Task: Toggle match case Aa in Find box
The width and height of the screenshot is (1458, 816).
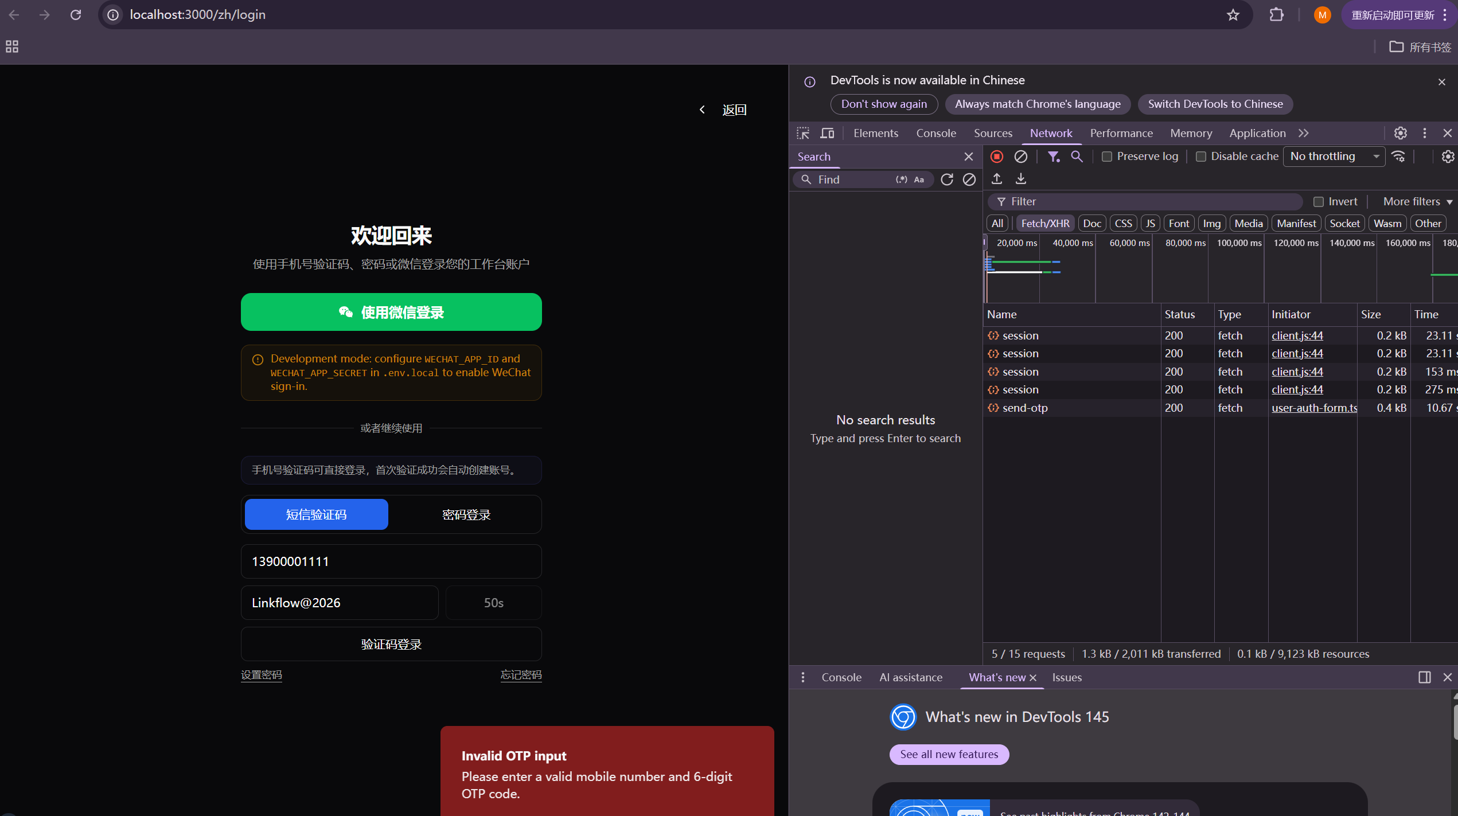Action: point(919,179)
